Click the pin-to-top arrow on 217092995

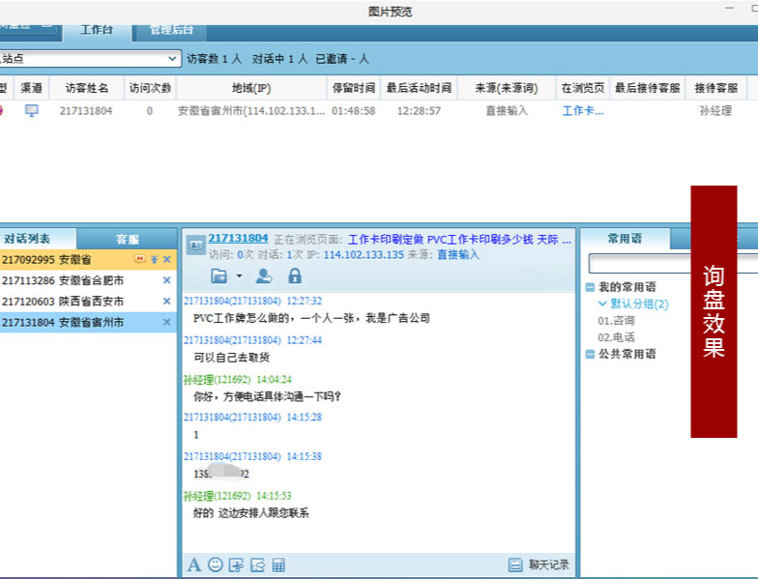pos(154,259)
